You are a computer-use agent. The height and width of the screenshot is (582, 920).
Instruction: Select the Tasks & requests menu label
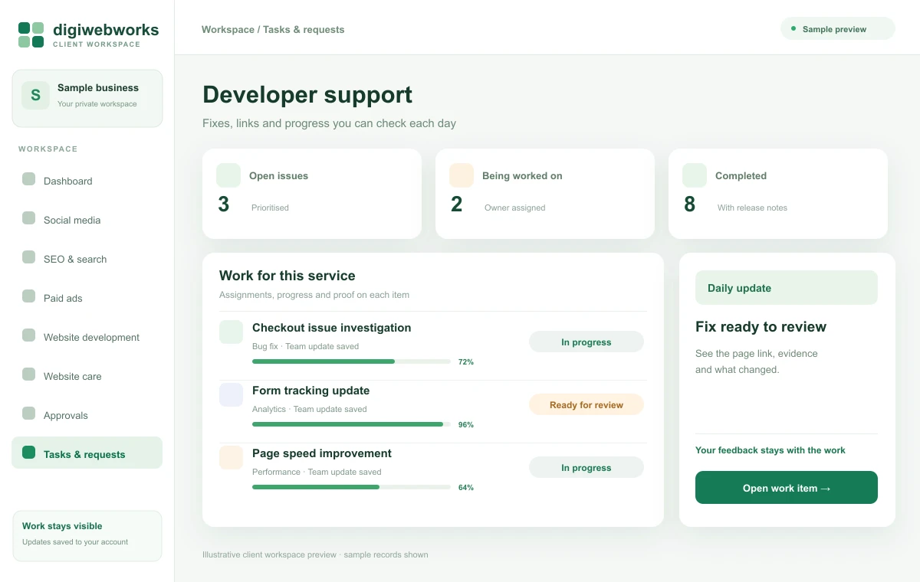pyautogui.click(x=84, y=454)
